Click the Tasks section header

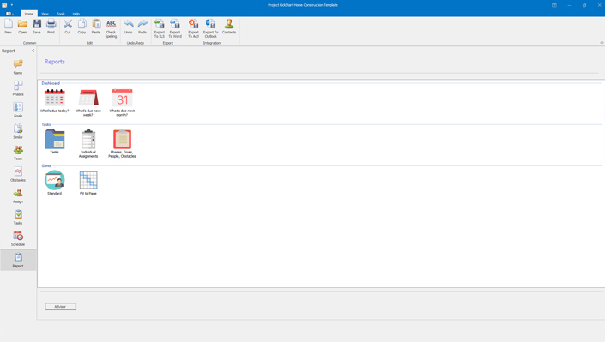(x=46, y=124)
